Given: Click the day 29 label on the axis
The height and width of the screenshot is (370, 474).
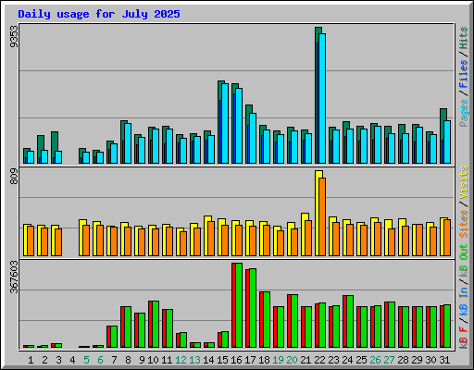Looking at the screenshot, I should [417, 360].
